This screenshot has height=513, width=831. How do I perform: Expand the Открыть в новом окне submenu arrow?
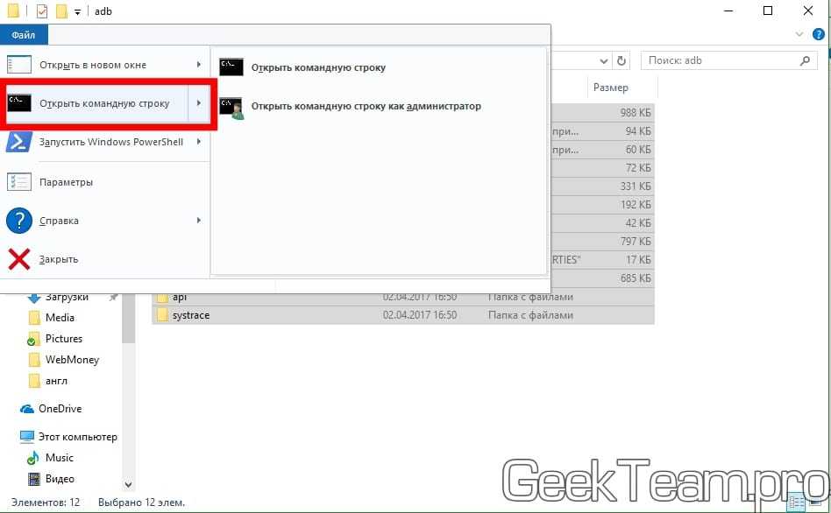[199, 65]
